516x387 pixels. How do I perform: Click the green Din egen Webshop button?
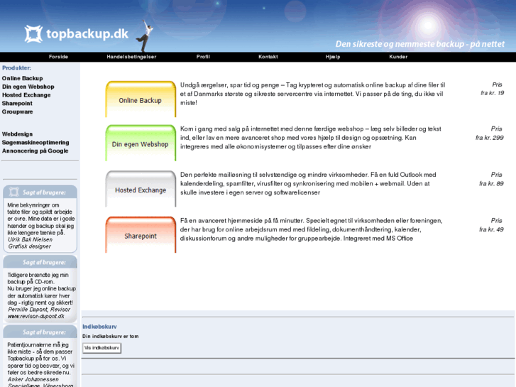[x=141, y=143]
